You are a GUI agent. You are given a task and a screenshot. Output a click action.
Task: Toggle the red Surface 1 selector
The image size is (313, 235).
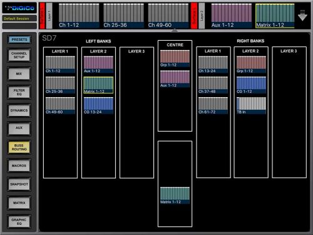click(43, 16)
